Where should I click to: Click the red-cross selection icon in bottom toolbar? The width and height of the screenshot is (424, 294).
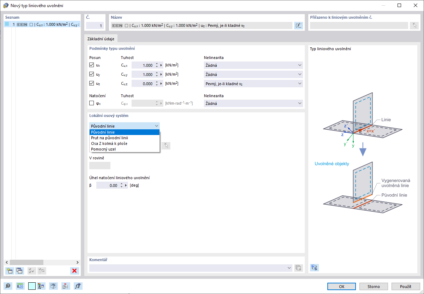(x=66, y=286)
